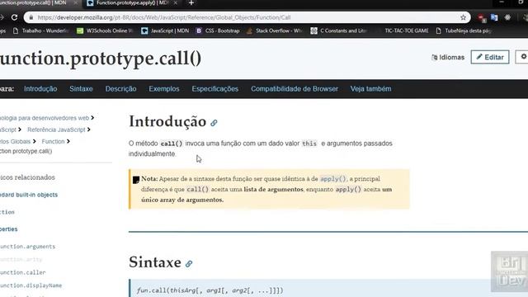
Task: Open the W3Schools Online bookmark
Action: (105, 31)
